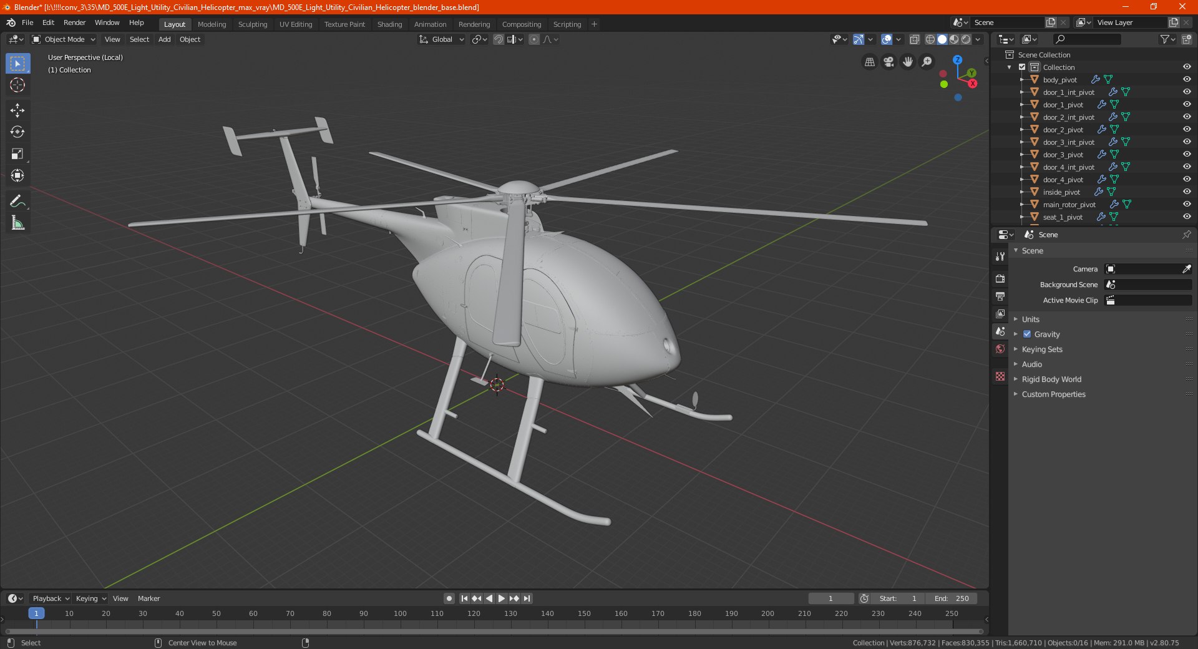The image size is (1198, 649).
Task: Toggle proportional editing
Action: 534,39
